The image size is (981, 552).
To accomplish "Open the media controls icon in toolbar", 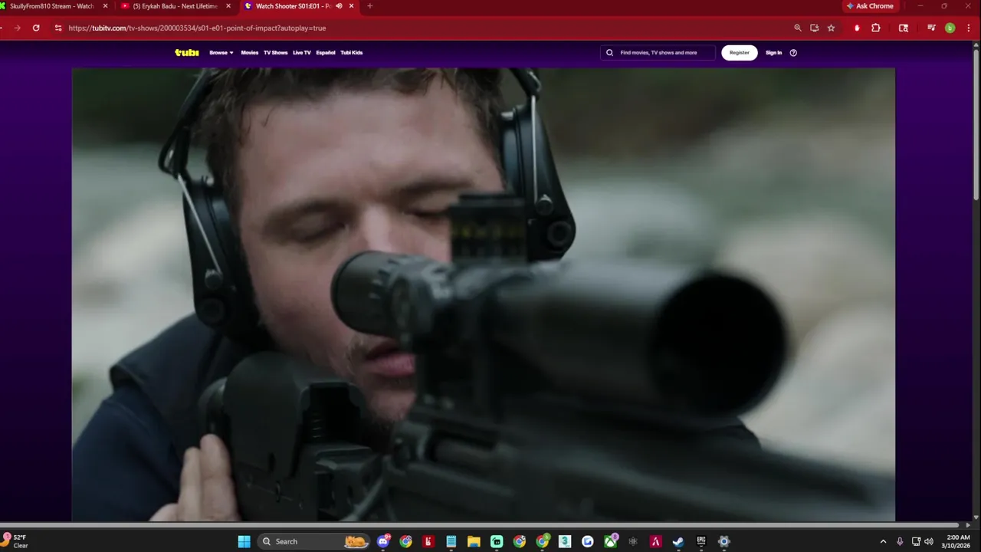I will point(931,28).
